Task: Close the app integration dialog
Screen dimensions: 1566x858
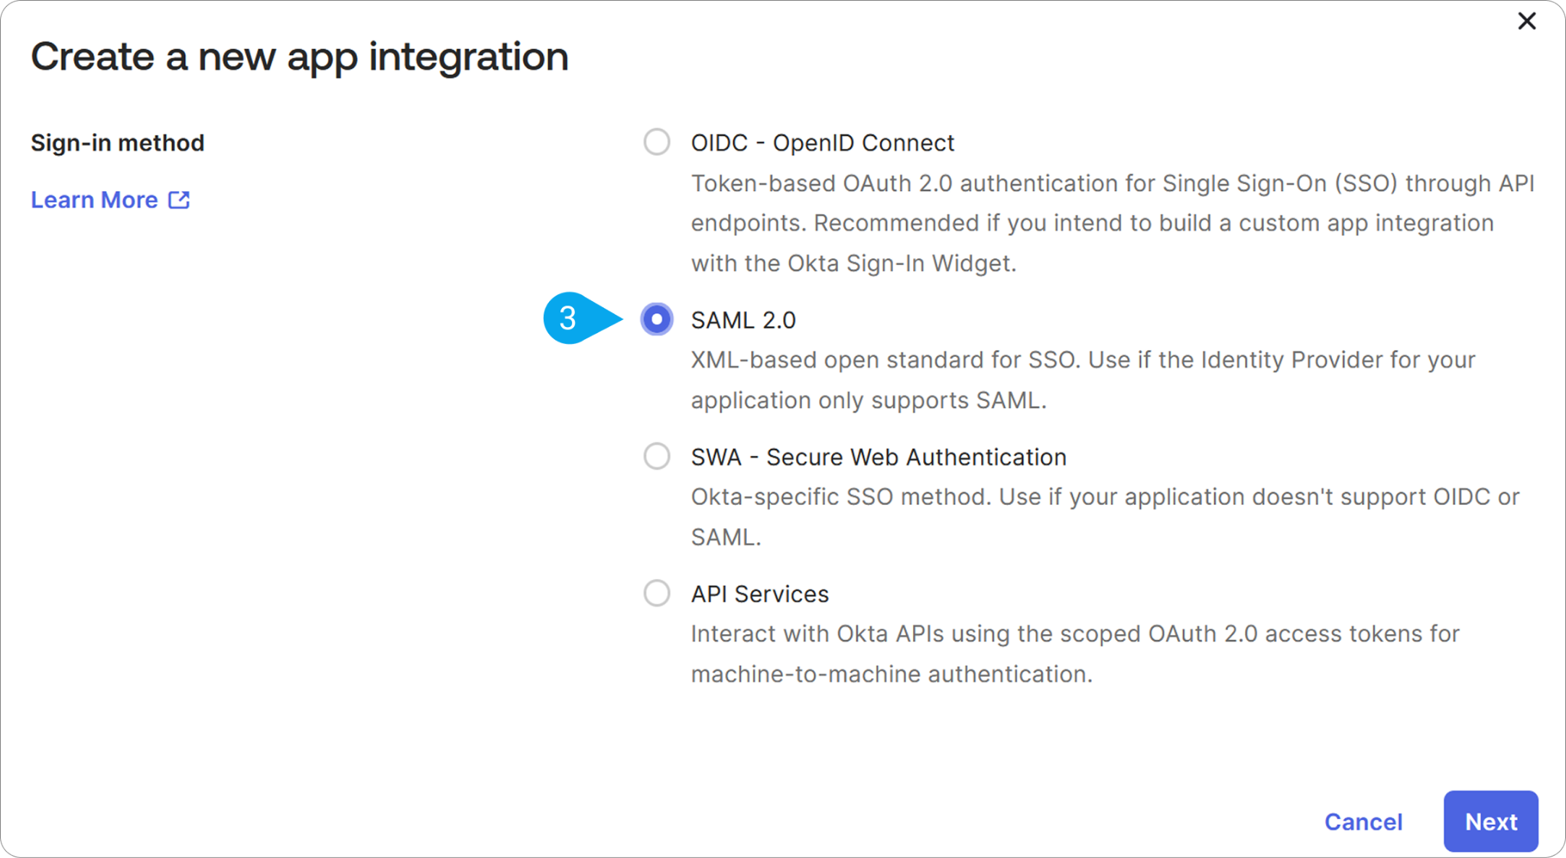Action: pyautogui.click(x=1526, y=21)
